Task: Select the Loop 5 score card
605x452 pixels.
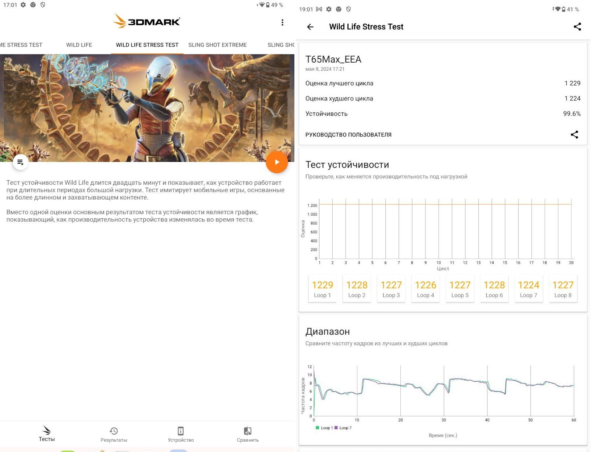Action: coord(460,289)
